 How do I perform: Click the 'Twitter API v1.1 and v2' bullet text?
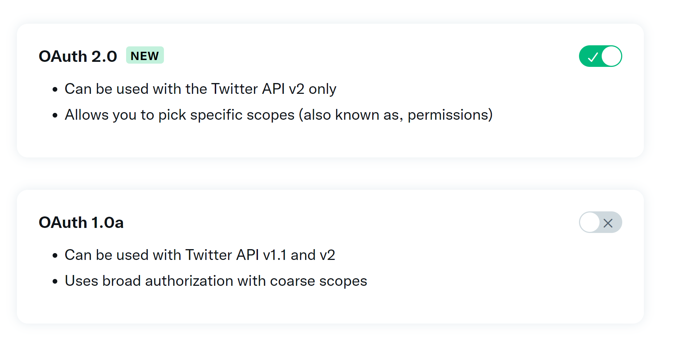(260, 255)
